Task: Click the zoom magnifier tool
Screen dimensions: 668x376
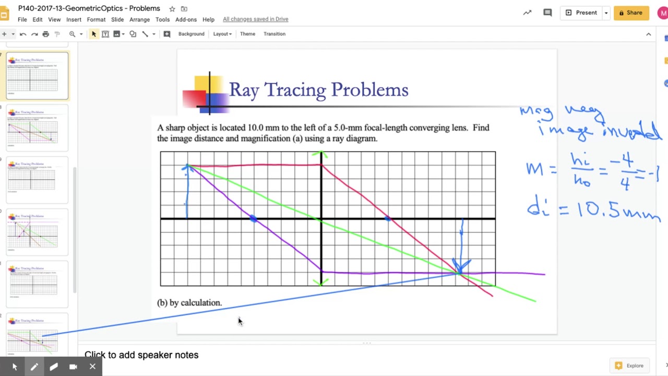Action: point(73,34)
